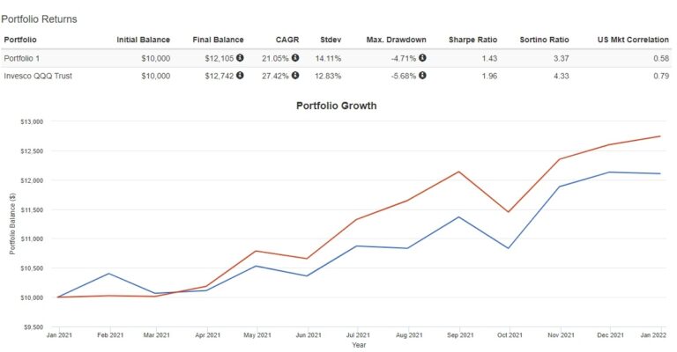Image resolution: width=677 pixels, height=352 pixels.
Task: Click blue line's Feb 2021 data point
Action: click(108, 274)
